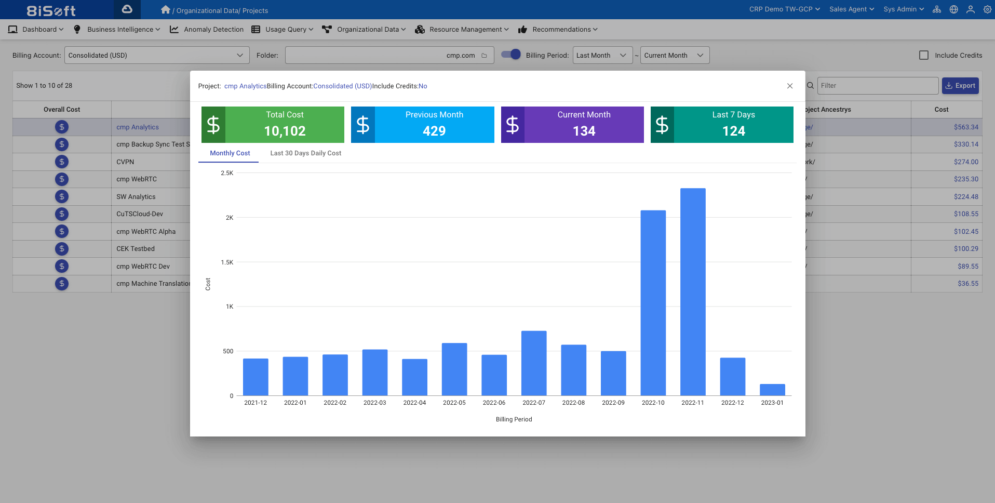Click the $563.34 cost value
Image resolution: width=995 pixels, height=503 pixels.
[x=966, y=127]
